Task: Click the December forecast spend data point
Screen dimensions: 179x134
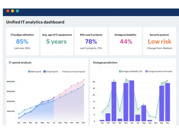Action: tap(84, 80)
